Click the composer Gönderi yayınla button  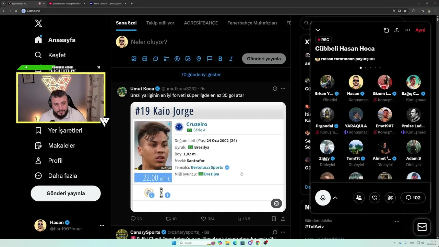(x=264, y=59)
